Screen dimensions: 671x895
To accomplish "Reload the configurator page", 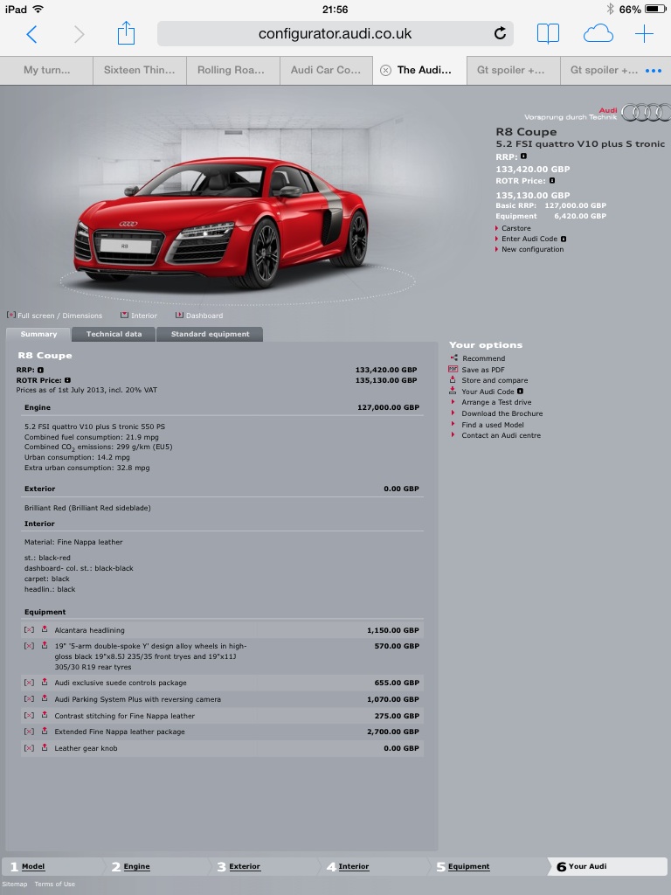I will [500, 34].
